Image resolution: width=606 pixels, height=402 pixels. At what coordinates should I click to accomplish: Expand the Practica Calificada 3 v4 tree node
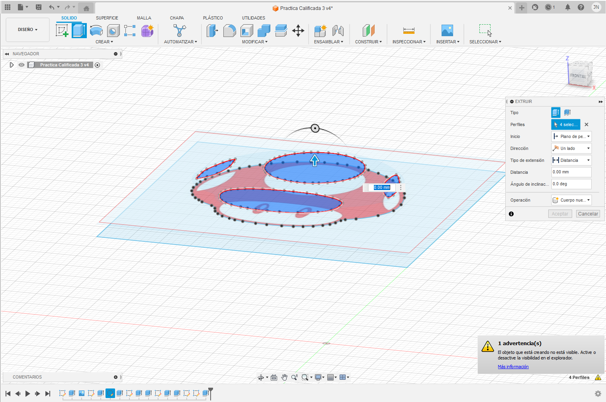12,65
